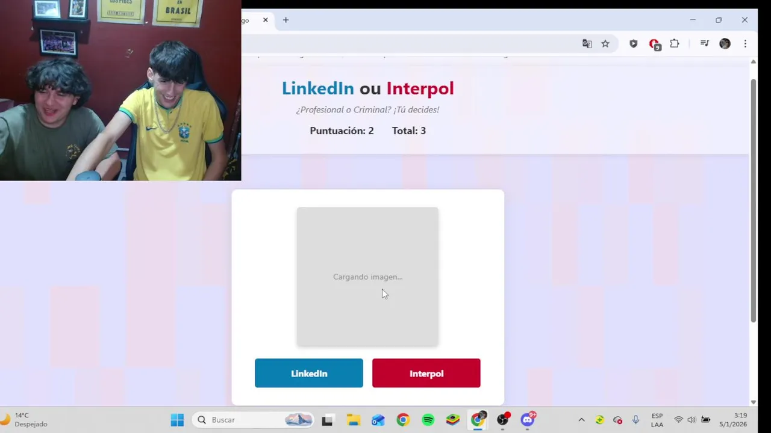Image resolution: width=771 pixels, height=433 pixels.
Task: Show hidden system tray icons
Action: tap(581, 420)
